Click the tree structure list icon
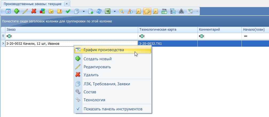This screenshot has width=269, height=117. click(173, 11)
